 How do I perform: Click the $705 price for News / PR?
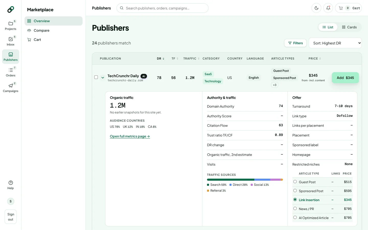tap(348, 209)
